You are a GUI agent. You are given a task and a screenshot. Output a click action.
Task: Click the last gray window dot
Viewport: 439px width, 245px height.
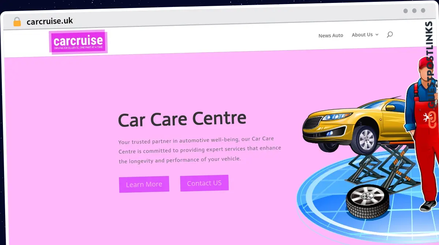tap(423, 11)
